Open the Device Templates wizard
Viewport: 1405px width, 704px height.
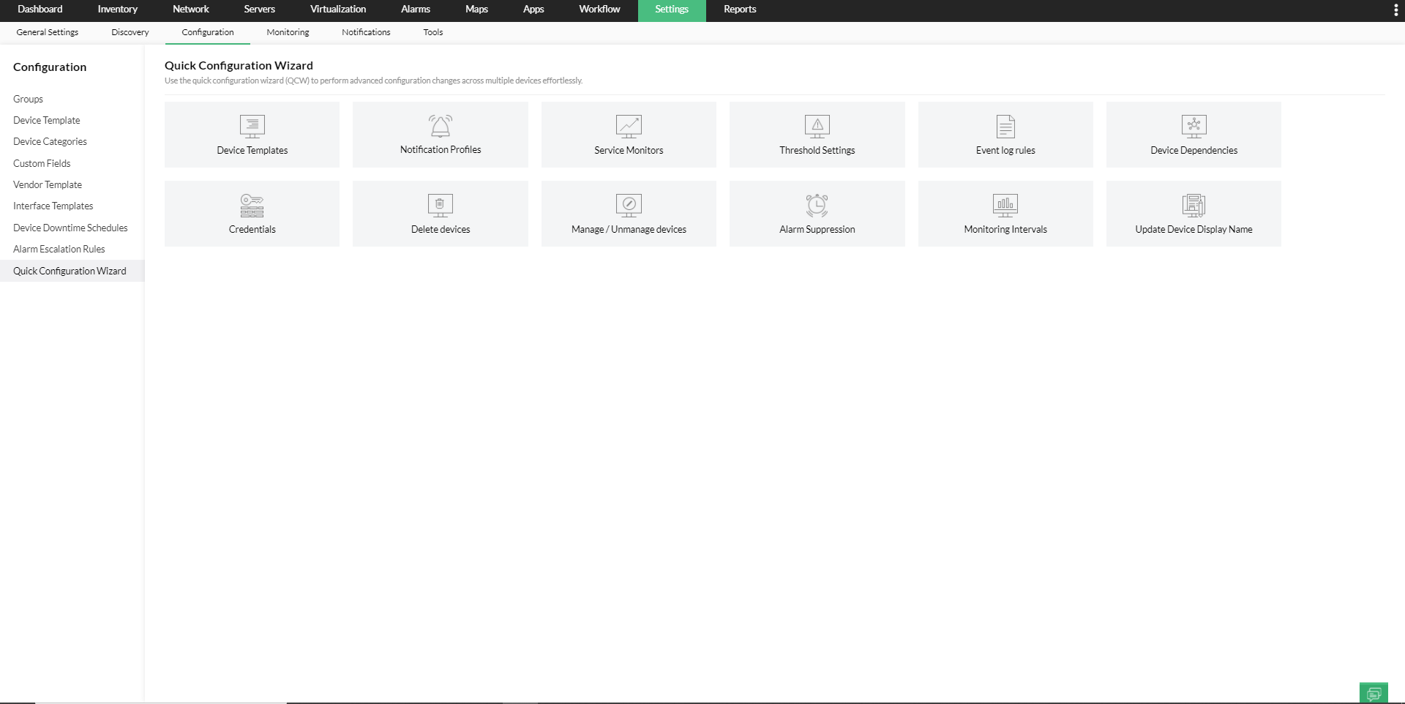click(252, 134)
